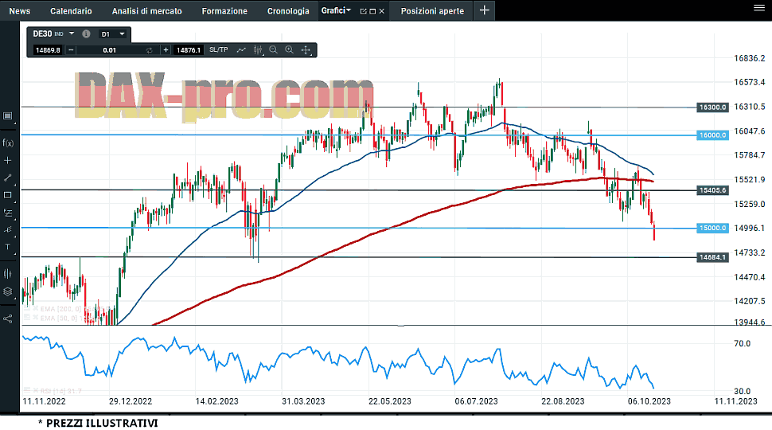Click the 30.0 RSI axis level
This screenshot has width=772, height=430.
[742, 391]
